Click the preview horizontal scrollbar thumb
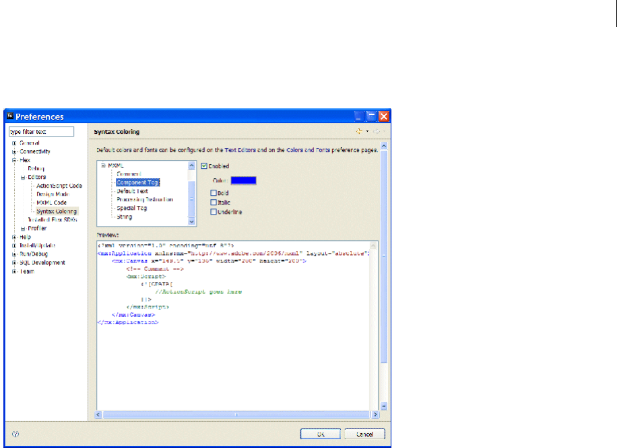 pos(236,414)
